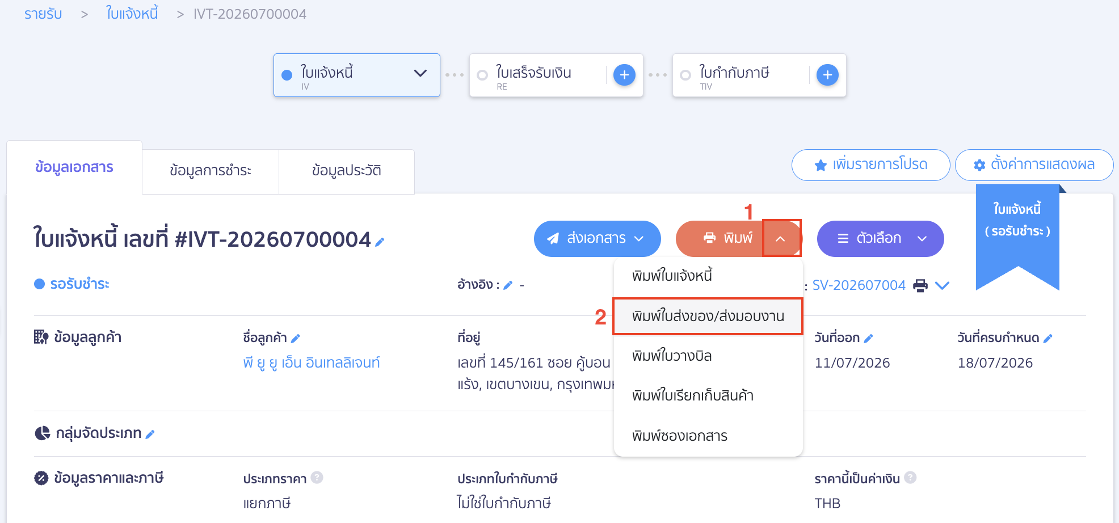The width and height of the screenshot is (1119, 523).
Task: Choose พิมพ์ใบส่งของ/ส่งมอบงาน from the menu
Action: 708,316
